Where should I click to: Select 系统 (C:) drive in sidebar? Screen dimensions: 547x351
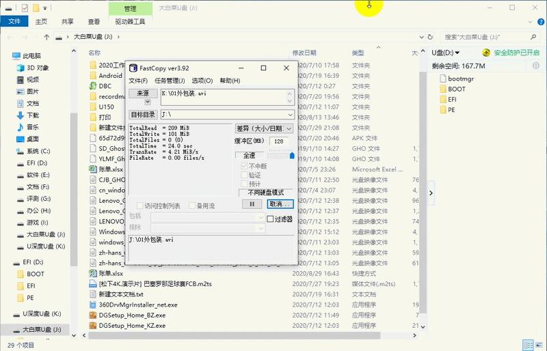click(38, 151)
